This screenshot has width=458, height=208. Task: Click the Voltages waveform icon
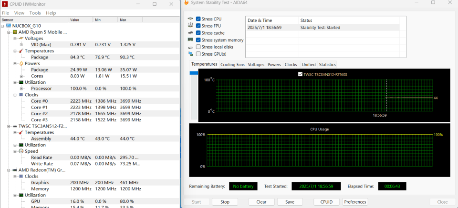pyautogui.click(x=21, y=38)
